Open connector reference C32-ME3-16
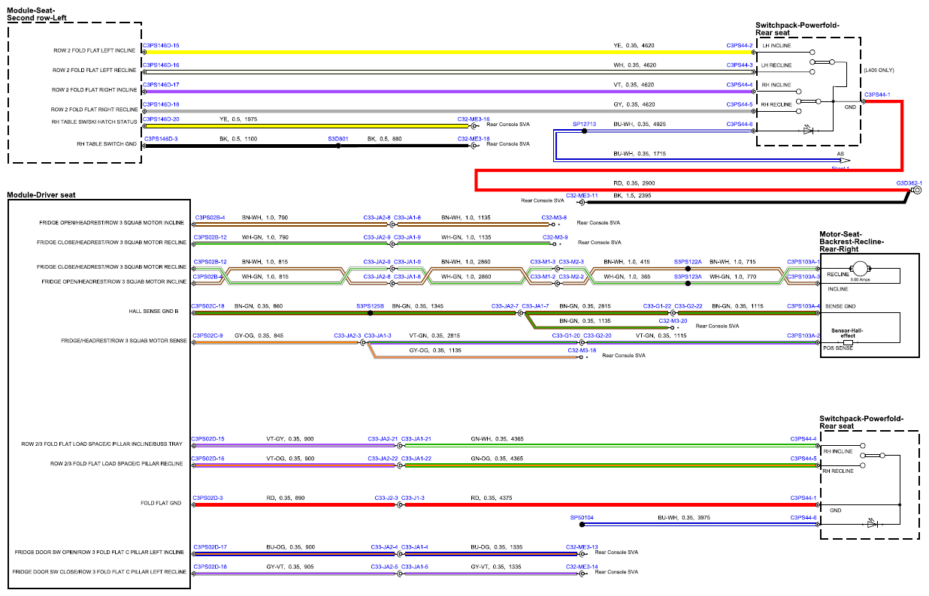This screenshot has width=929, height=596. click(x=474, y=119)
